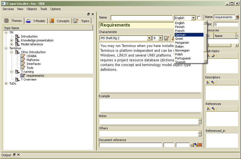The height and width of the screenshot is (159, 241).
Task: Click the first icon under Descriptors
Action: pyautogui.click(x=208, y=82)
